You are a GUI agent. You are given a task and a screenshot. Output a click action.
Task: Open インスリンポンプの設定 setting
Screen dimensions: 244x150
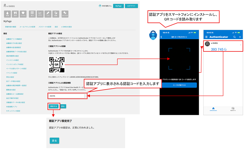click(15, 64)
